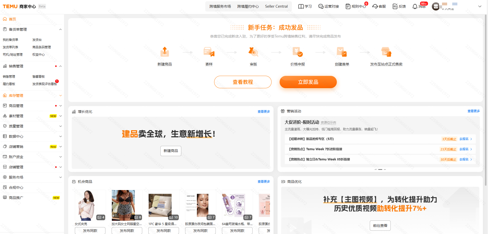This screenshot has height=234, width=488.
Task: Click the 服务市场 sidebar icon
Action: click(5, 177)
